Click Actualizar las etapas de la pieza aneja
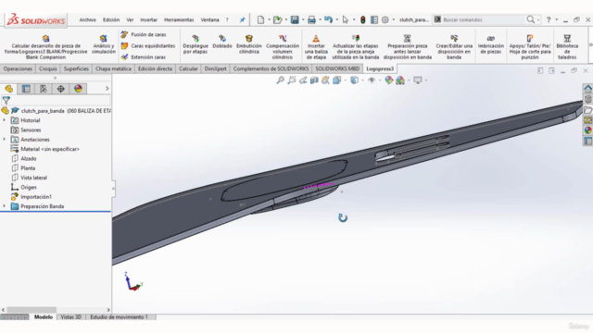This screenshot has height=333, width=593. click(356, 47)
